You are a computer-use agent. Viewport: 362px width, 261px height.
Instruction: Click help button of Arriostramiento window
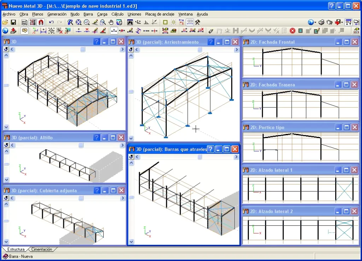211,42
